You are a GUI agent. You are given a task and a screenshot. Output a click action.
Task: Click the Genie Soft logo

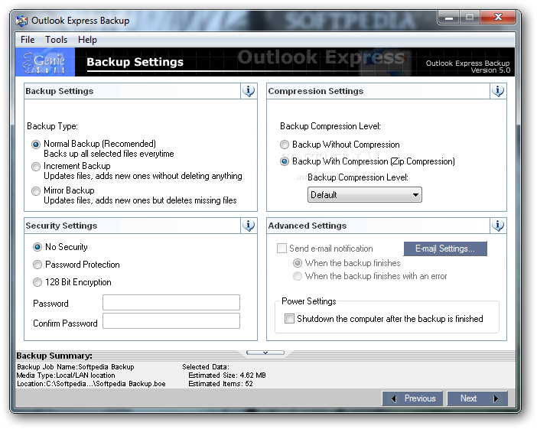point(45,62)
